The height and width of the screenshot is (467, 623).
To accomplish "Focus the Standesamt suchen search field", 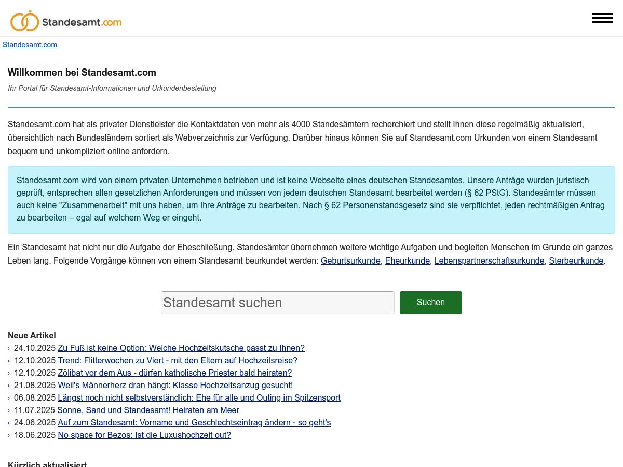I will [278, 303].
